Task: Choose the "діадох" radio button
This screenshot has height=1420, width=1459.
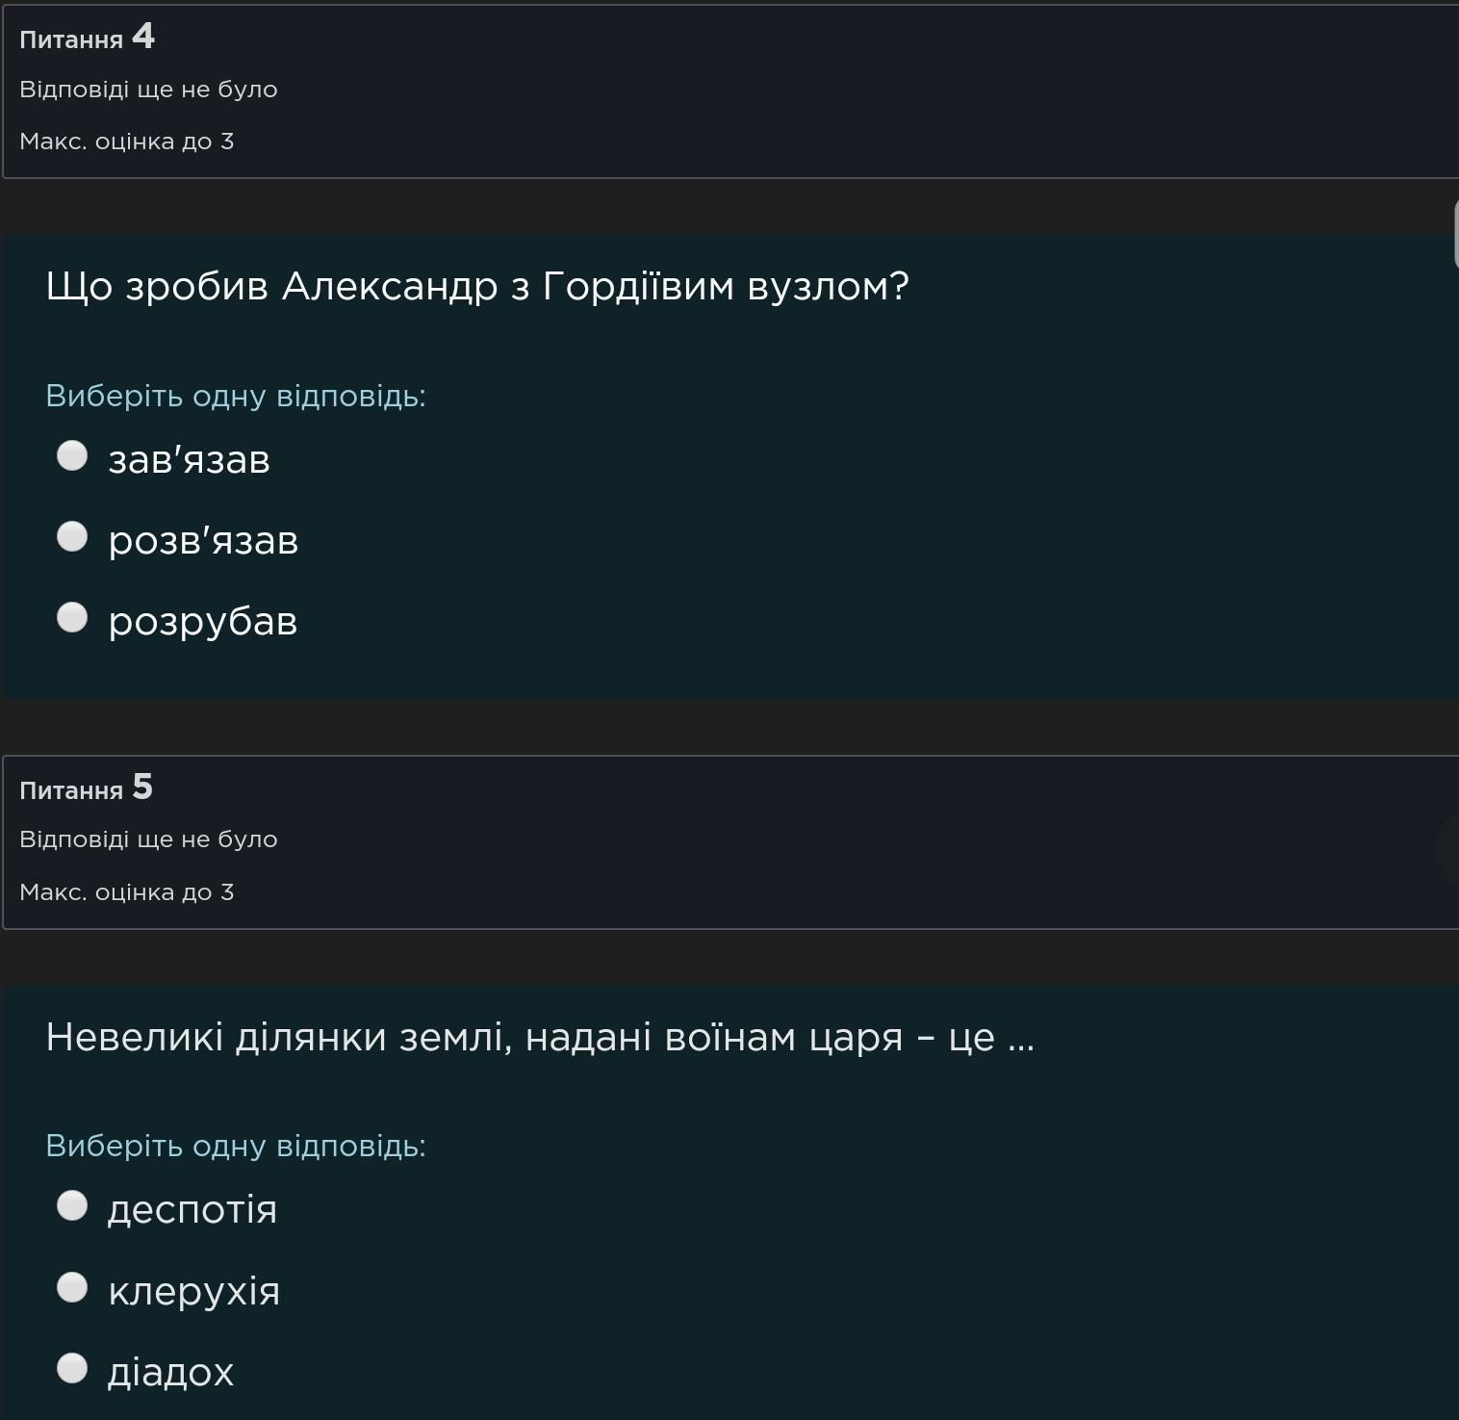Action: click(72, 1368)
